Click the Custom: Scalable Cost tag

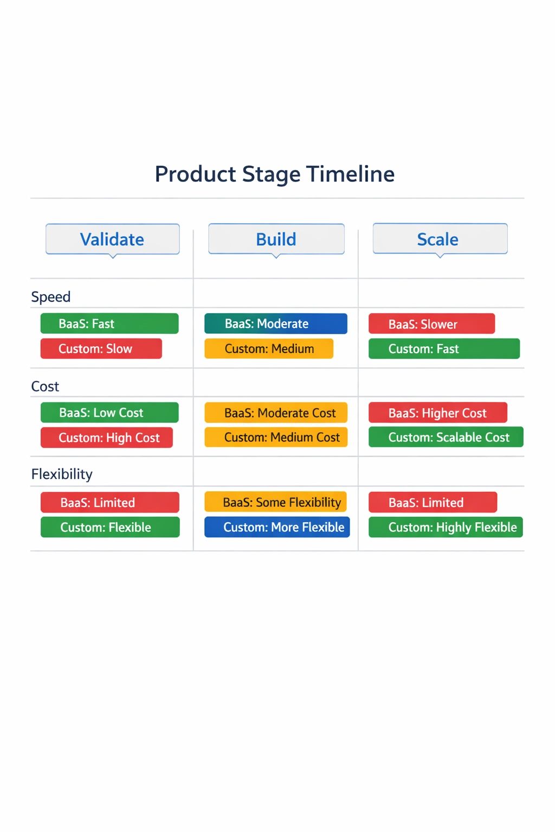pos(446,437)
